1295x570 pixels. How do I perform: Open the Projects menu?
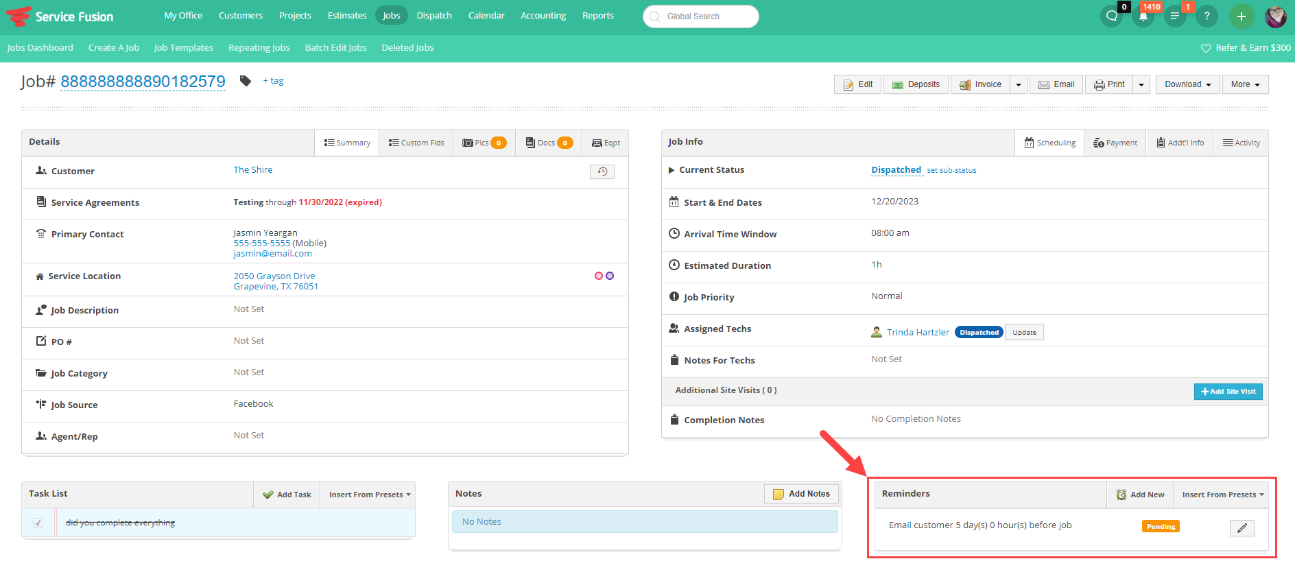pos(295,15)
